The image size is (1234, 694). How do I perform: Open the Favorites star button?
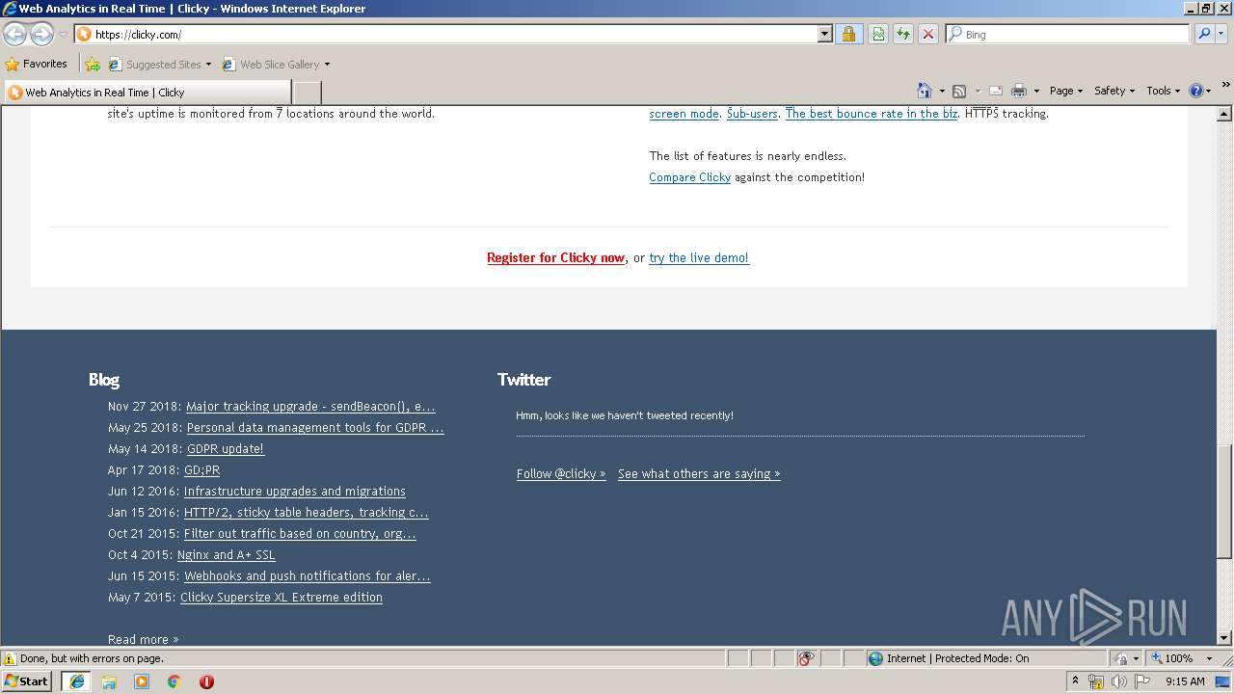click(37, 64)
